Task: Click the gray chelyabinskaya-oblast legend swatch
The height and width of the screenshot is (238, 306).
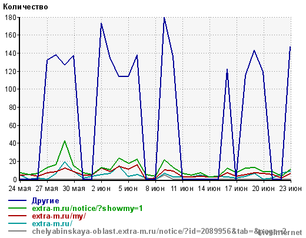Action: (x=17, y=231)
